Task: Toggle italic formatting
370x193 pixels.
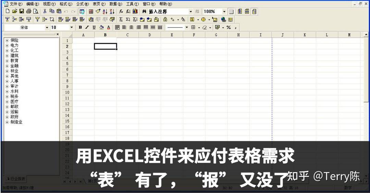Action: tap(87, 27)
